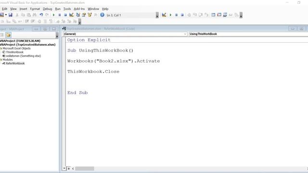
Task: Toggle Design Mode on Debug toolbar
Action: [164, 15]
